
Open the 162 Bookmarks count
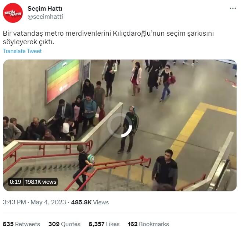coord(148,224)
